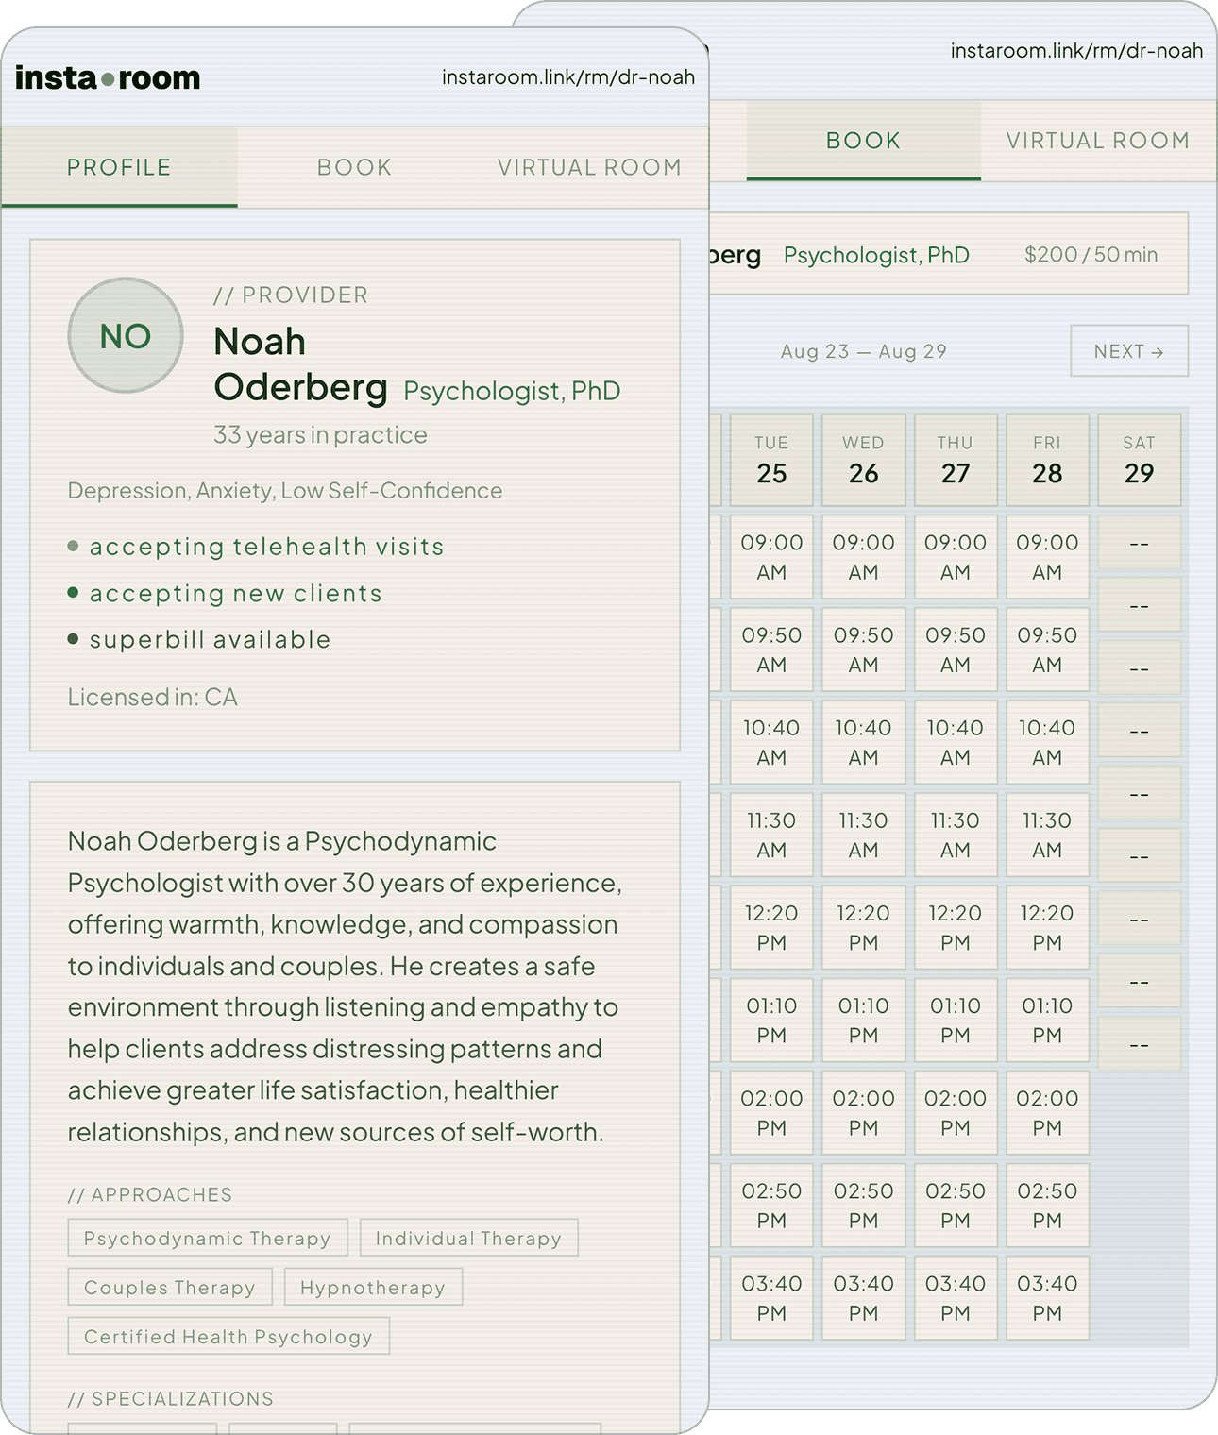Book the 09:50 AM slot on Wednesday 26

(x=863, y=650)
